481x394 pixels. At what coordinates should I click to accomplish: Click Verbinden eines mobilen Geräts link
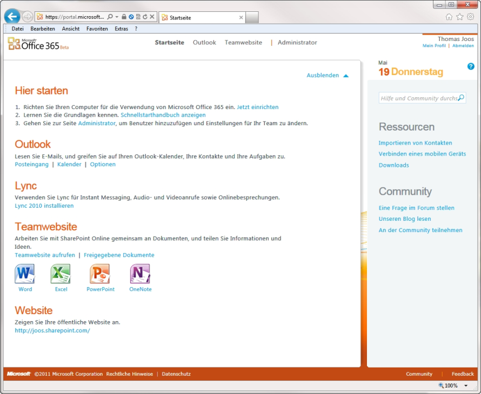point(422,154)
